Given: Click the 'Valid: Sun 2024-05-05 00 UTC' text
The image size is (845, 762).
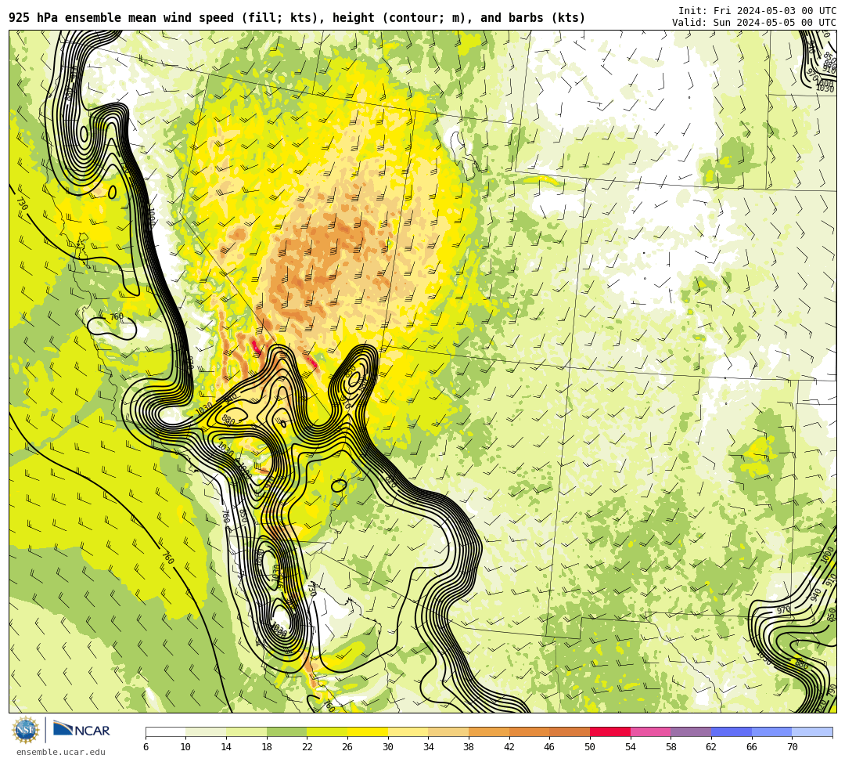Looking at the screenshot, I should tap(754, 22).
